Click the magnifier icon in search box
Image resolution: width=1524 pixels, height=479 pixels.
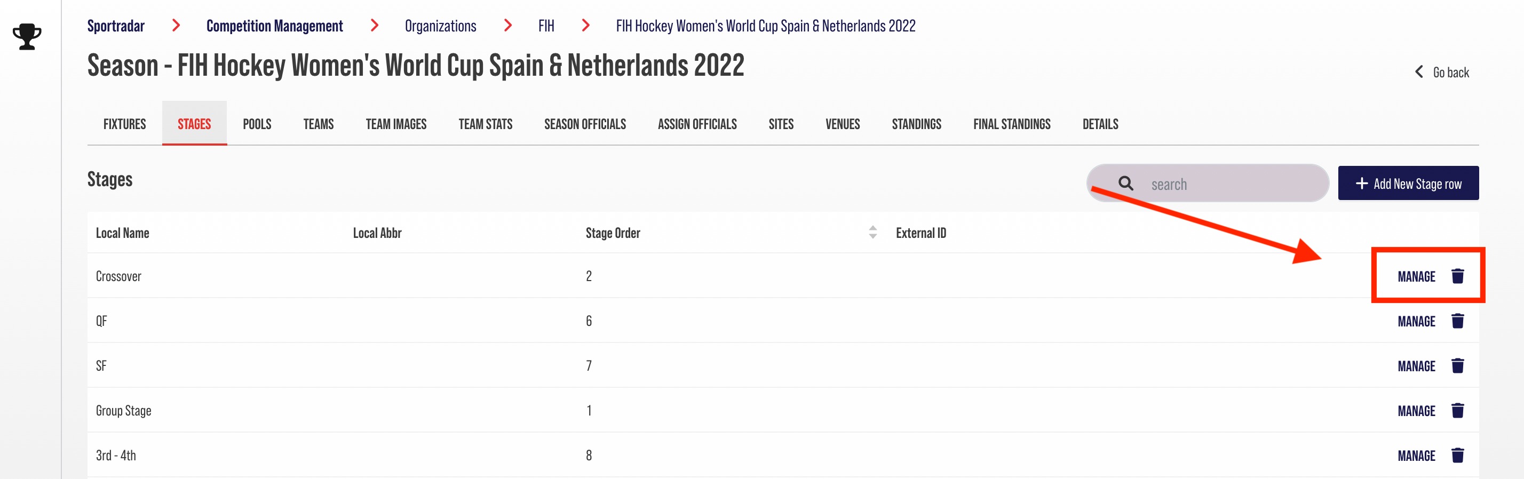pos(1126,183)
